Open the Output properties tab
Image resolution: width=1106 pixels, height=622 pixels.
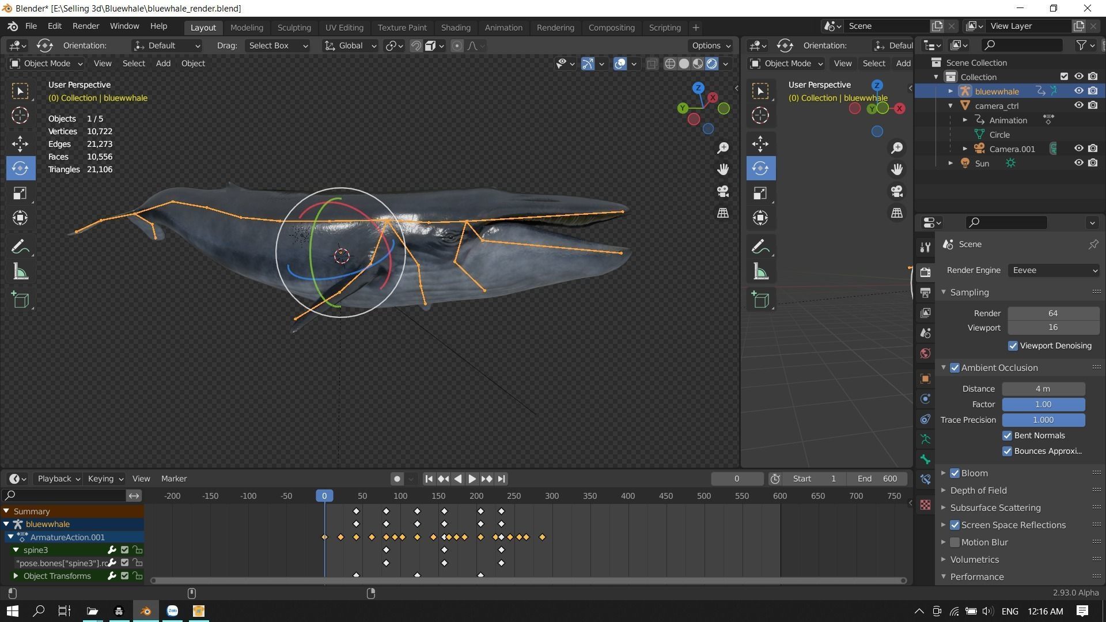(x=925, y=293)
